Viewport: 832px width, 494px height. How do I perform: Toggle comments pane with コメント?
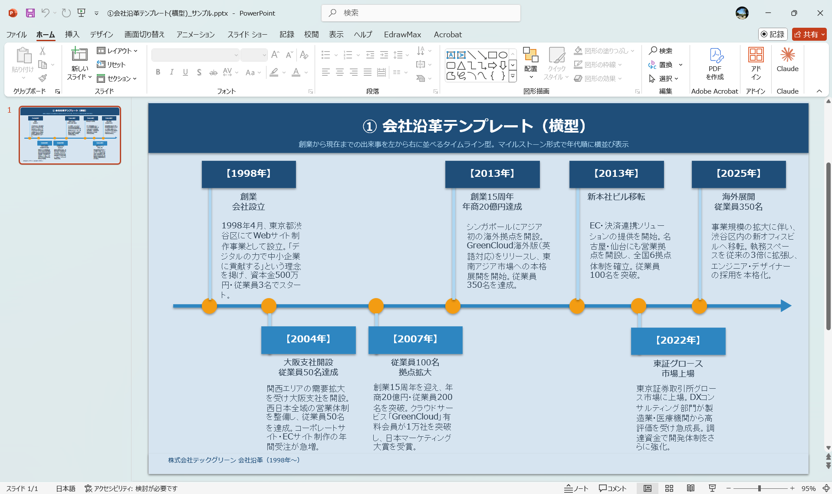[x=612, y=488]
